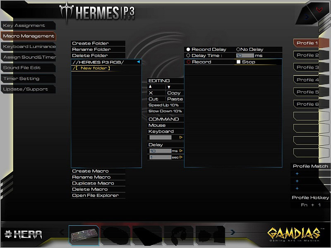This screenshot has height=248, width=331.
Task: Select the Hermes keyboard device thumbnail
Action: click(84, 235)
